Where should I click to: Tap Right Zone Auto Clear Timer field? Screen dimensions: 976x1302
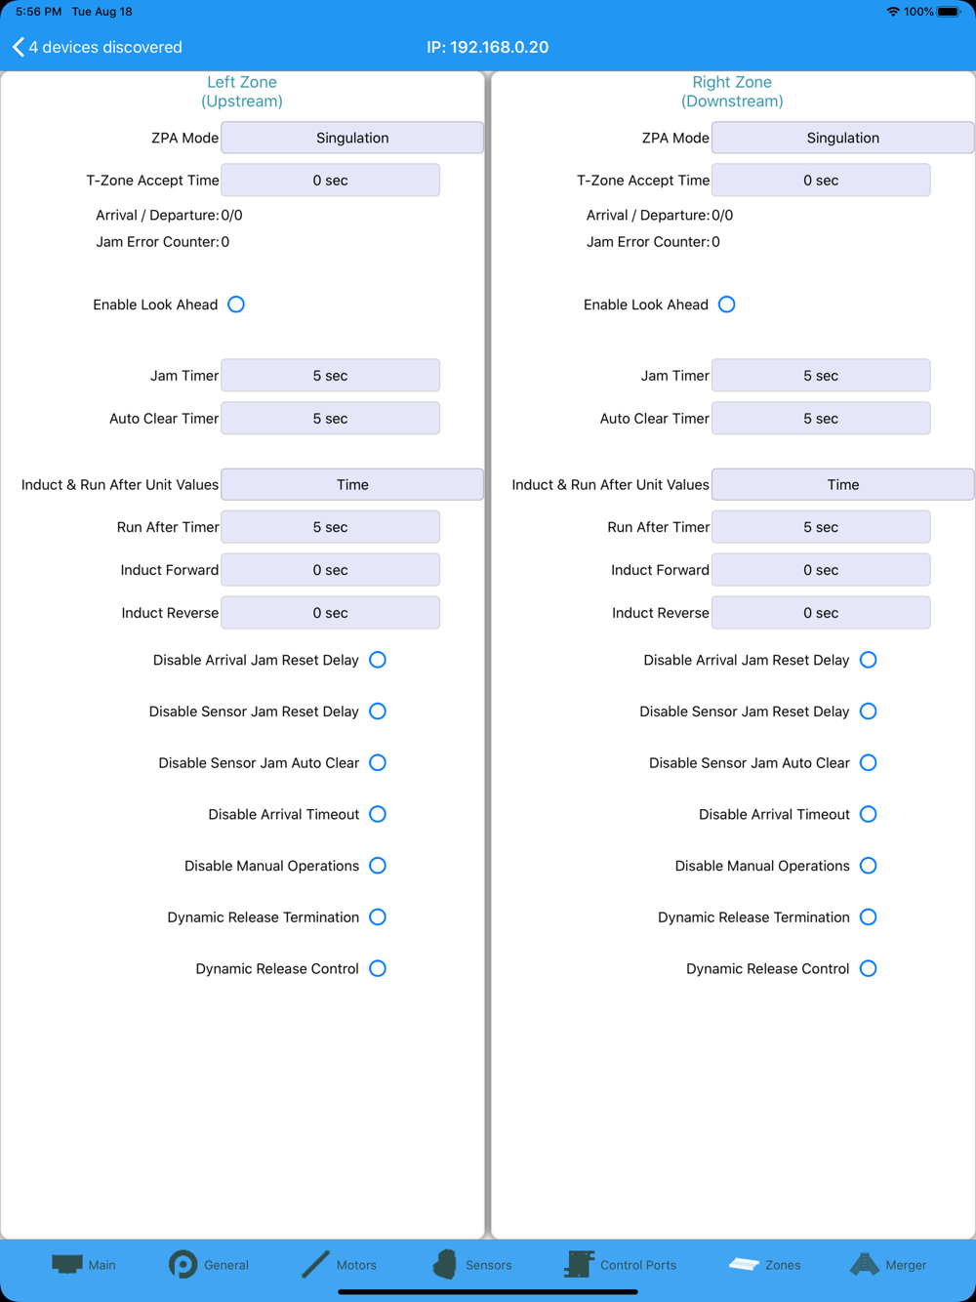[820, 419]
